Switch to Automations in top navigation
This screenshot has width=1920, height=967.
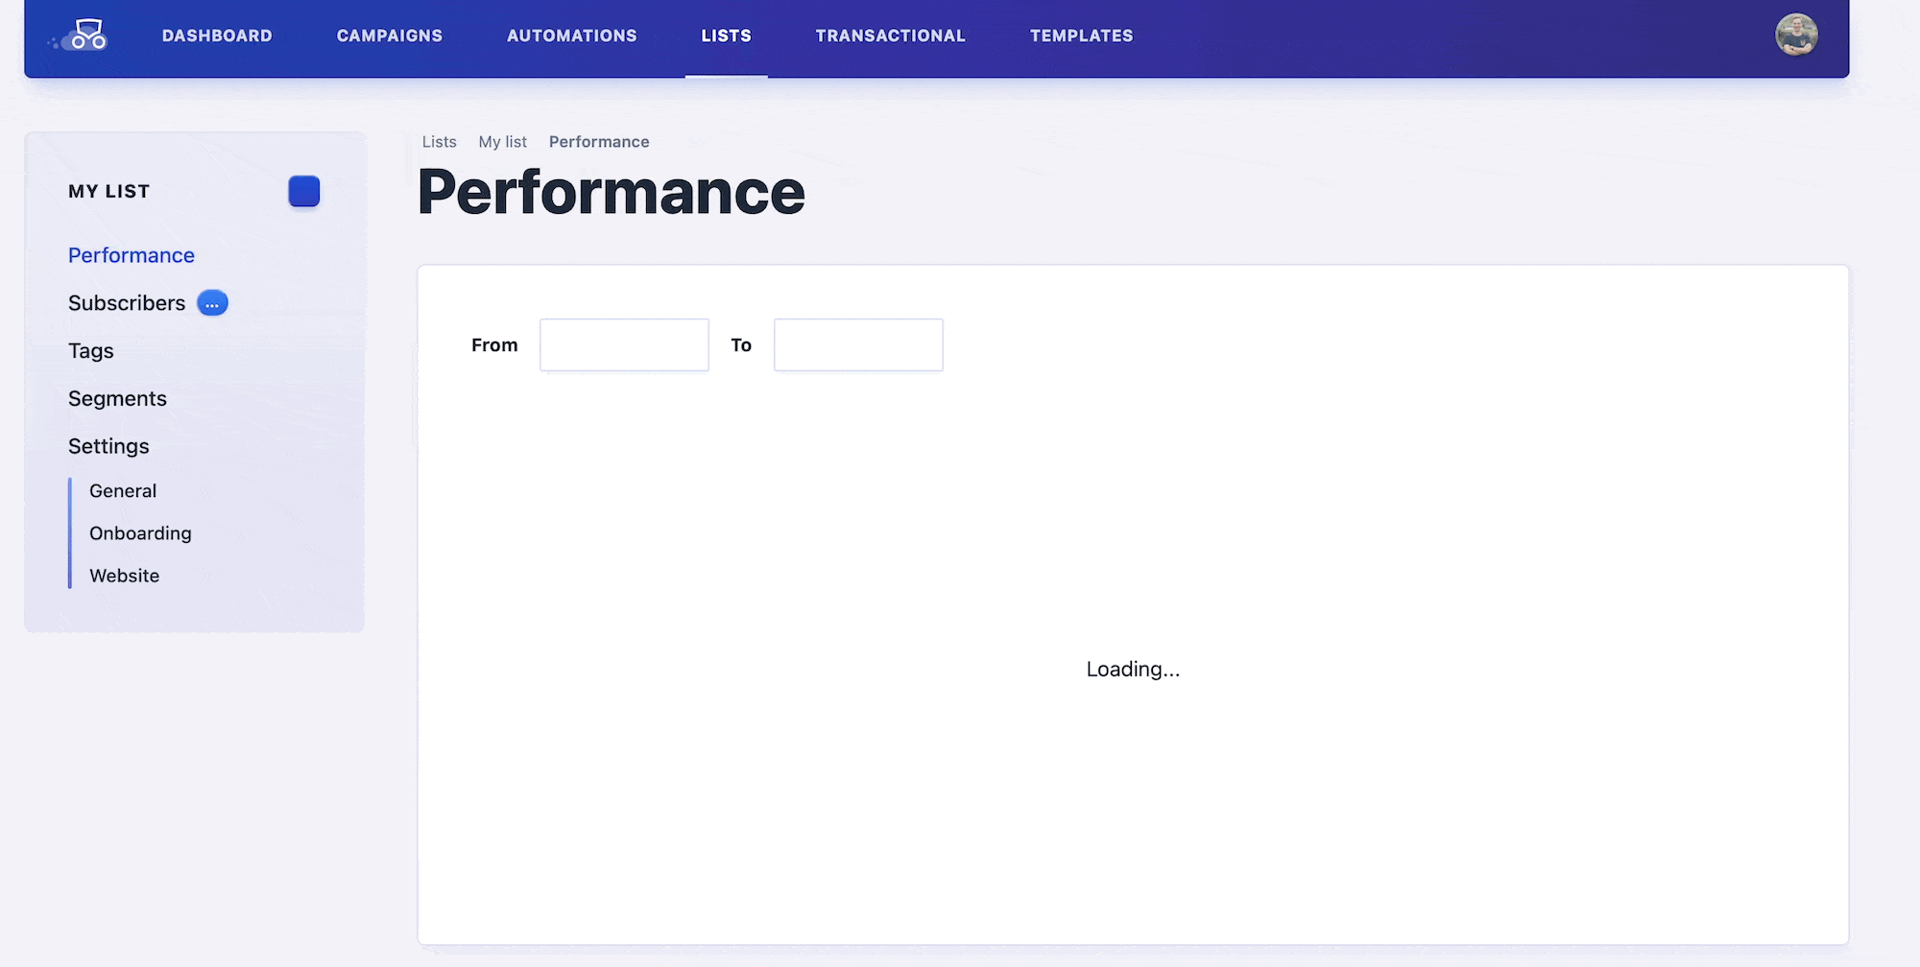point(572,35)
